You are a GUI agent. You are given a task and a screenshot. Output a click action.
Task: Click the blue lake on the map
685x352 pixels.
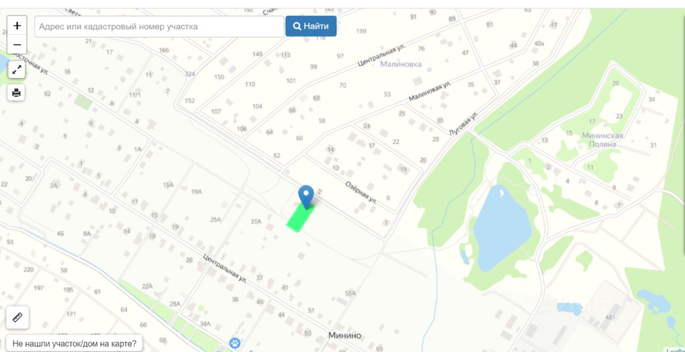tap(501, 229)
